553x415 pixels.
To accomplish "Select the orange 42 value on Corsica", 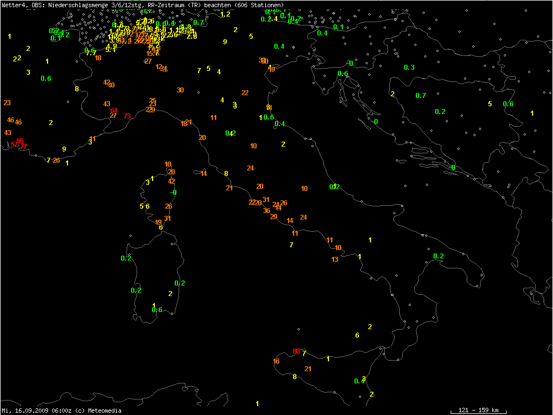I will (171, 181).
